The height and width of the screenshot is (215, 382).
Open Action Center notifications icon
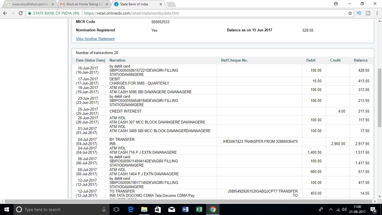point(374,209)
